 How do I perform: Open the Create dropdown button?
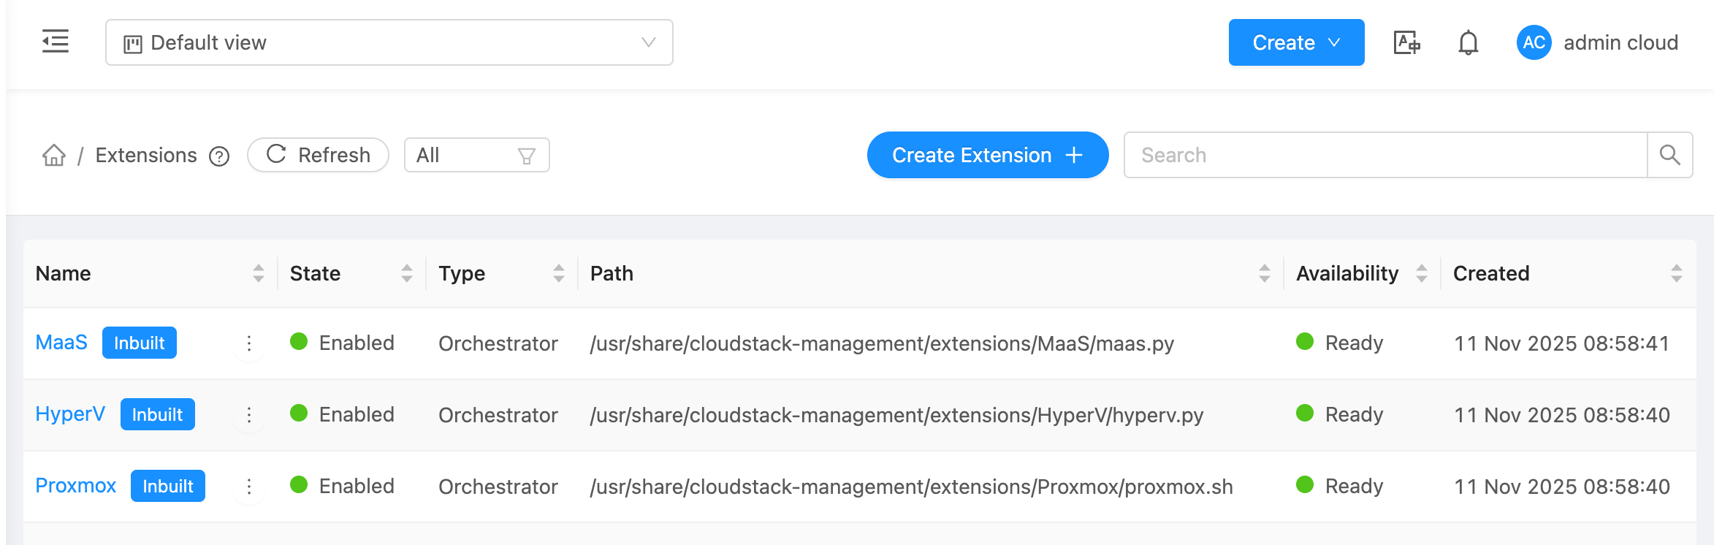1295,42
